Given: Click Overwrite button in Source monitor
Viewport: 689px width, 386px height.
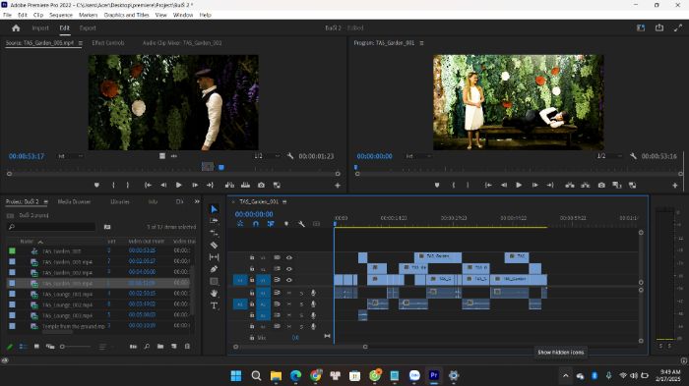Looking at the screenshot, I should 245,185.
